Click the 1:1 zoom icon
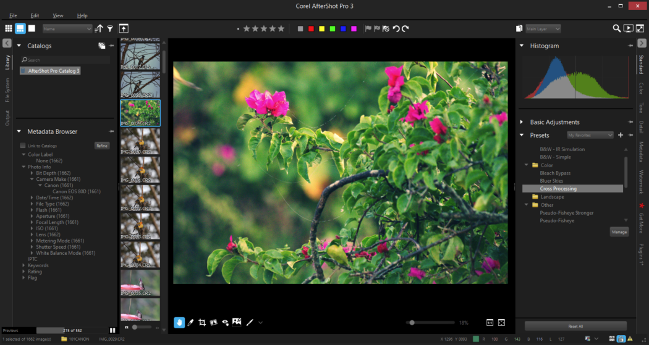 [x=490, y=322]
